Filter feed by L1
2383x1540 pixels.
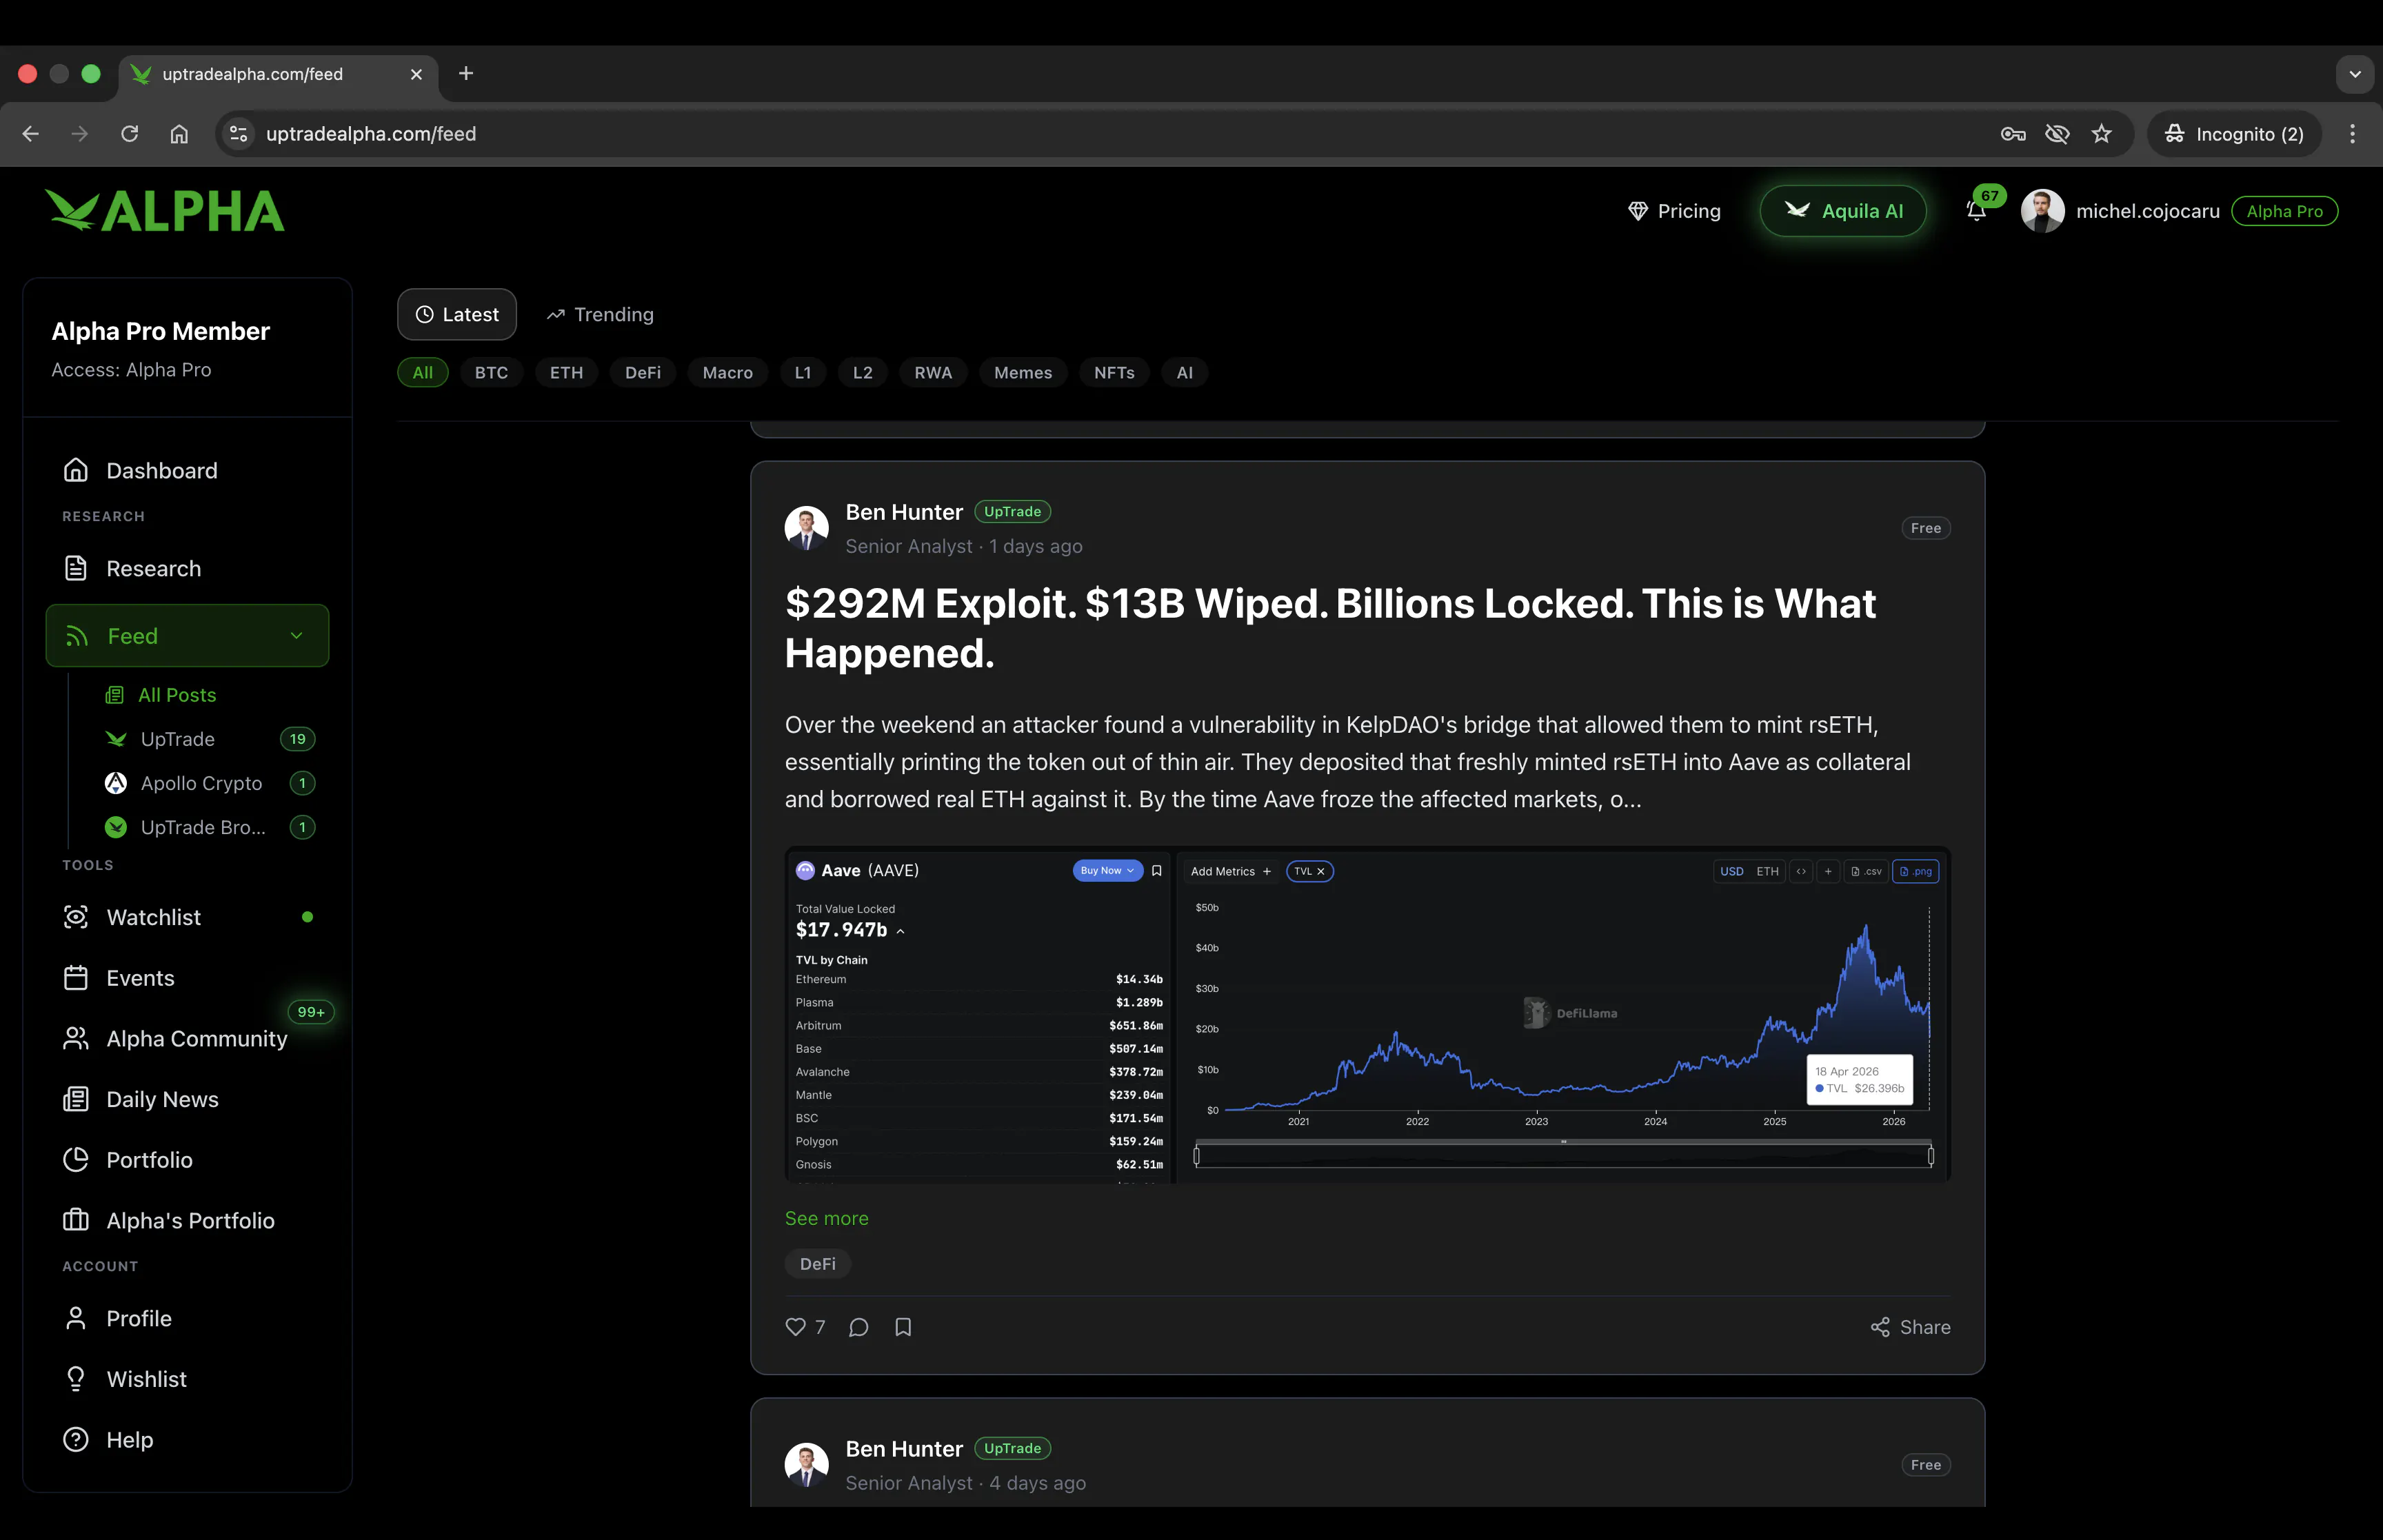click(x=802, y=372)
